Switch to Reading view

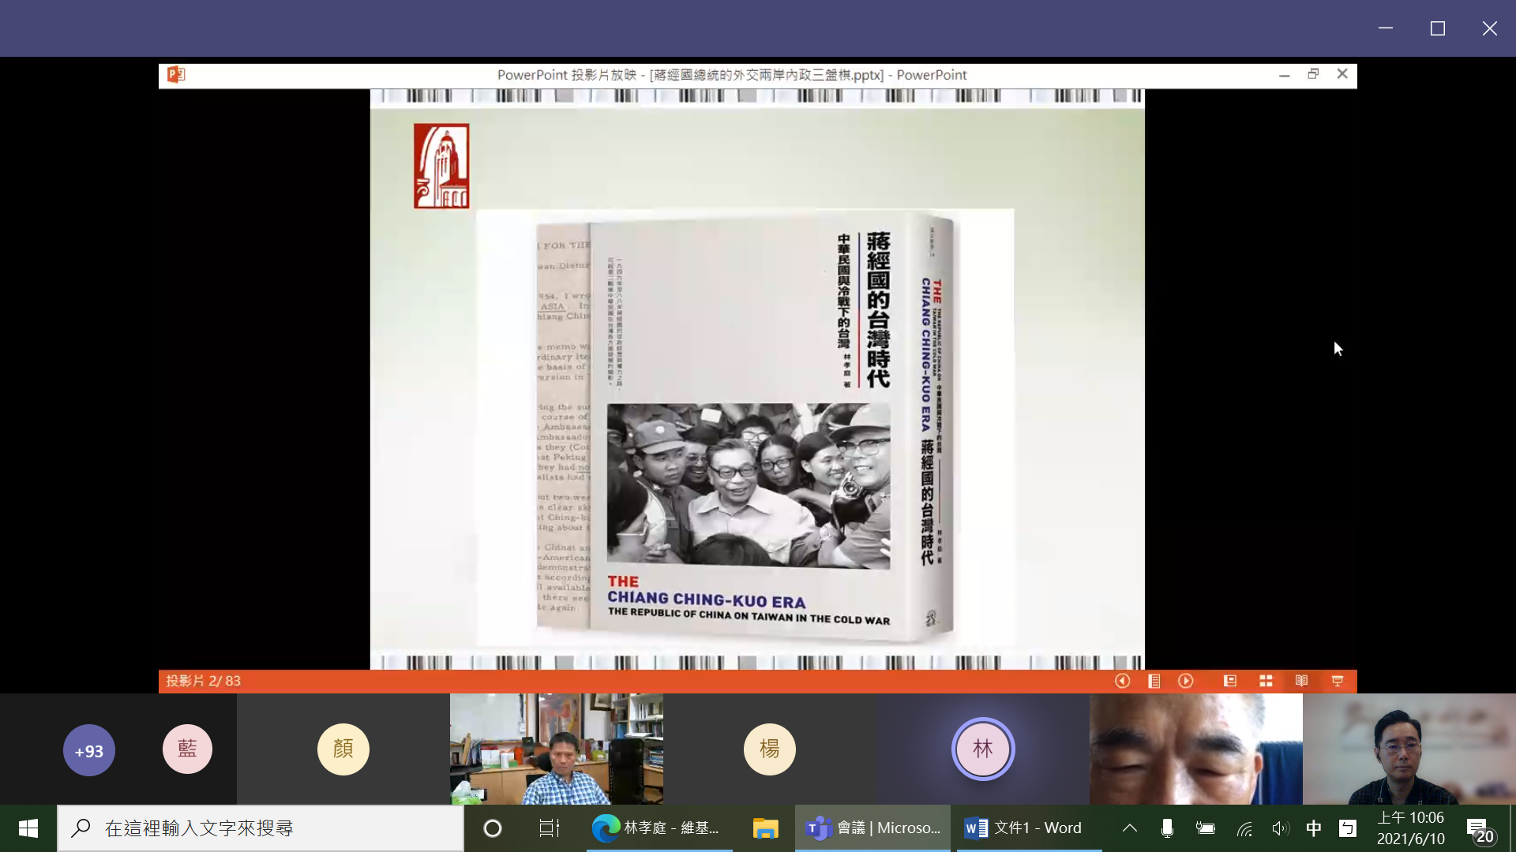1301,681
